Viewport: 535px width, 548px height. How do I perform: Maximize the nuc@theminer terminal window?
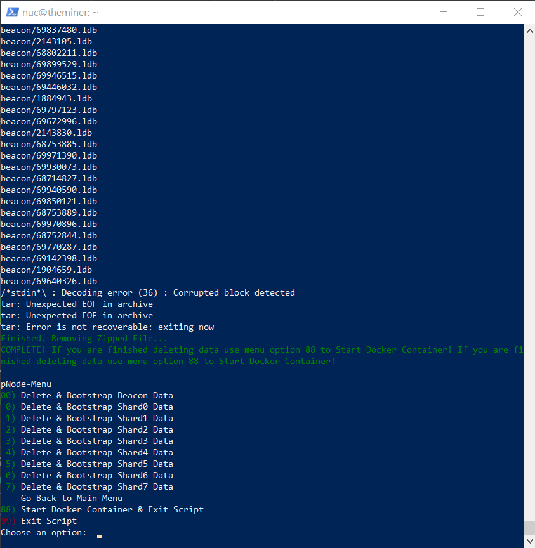coord(480,12)
